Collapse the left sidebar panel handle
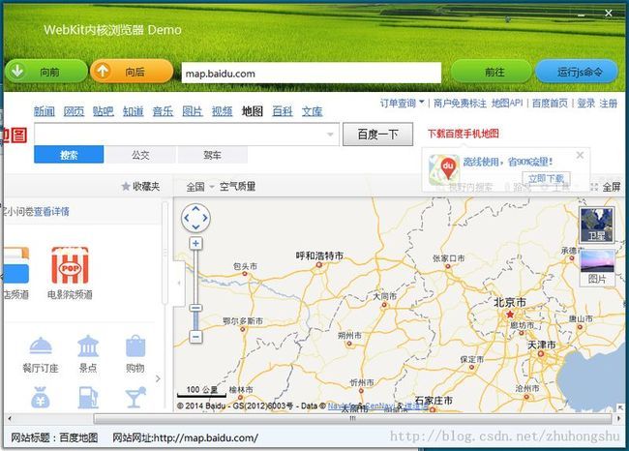 pos(179,283)
